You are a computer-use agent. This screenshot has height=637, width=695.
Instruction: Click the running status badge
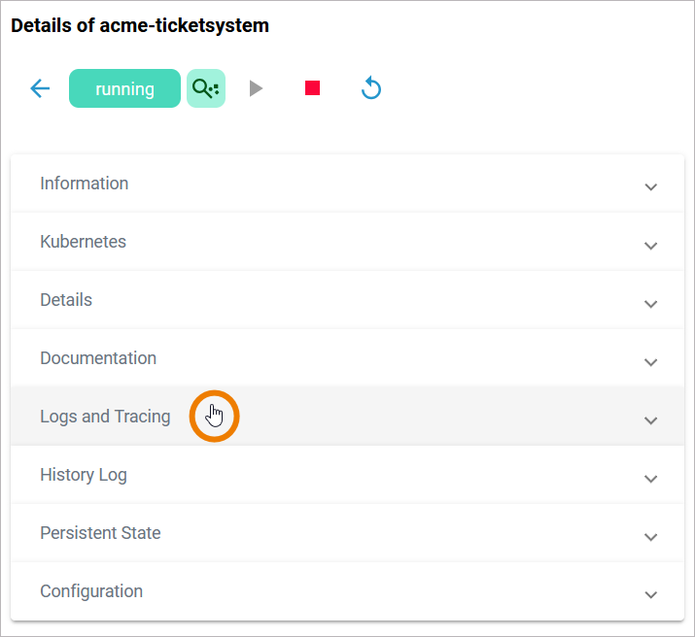point(124,88)
